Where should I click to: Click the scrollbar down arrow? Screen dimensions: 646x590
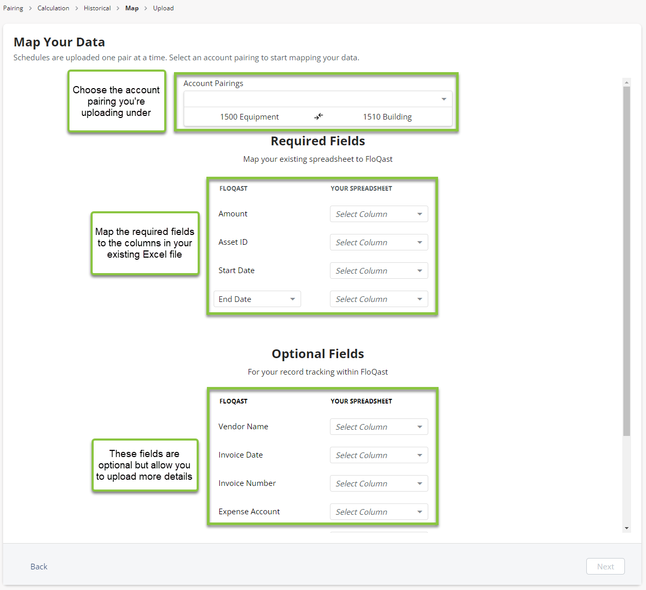(x=626, y=528)
